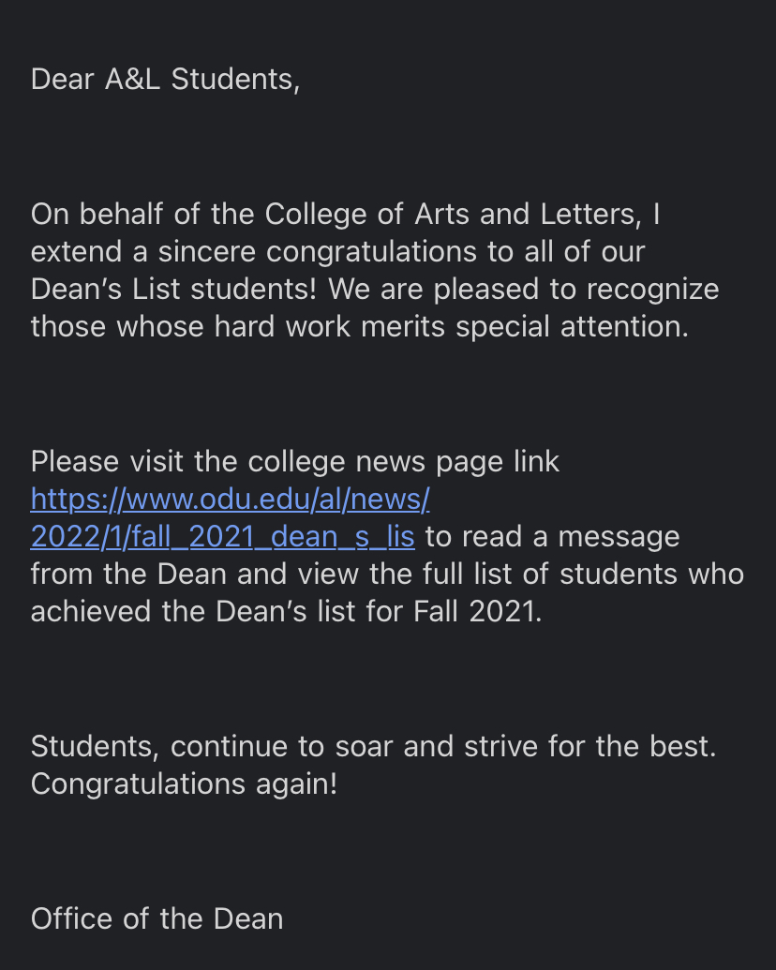Image resolution: width=776 pixels, height=970 pixels.
Task: Tap the 'https://www.odu.edu/al/news/' line of the link
Action: (x=230, y=500)
